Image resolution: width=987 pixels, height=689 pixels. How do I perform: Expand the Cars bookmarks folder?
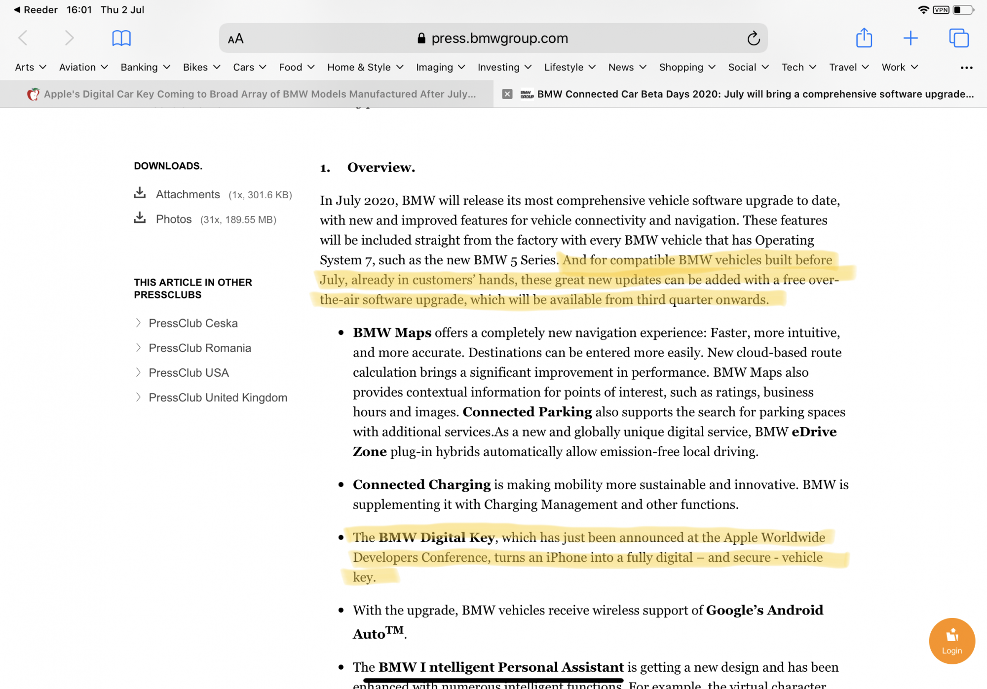click(x=249, y=67)
